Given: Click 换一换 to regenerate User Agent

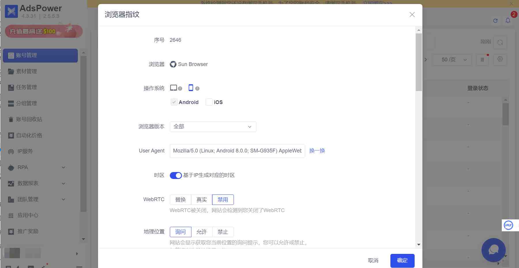Looking at the screenshot, I should (317, 151).
